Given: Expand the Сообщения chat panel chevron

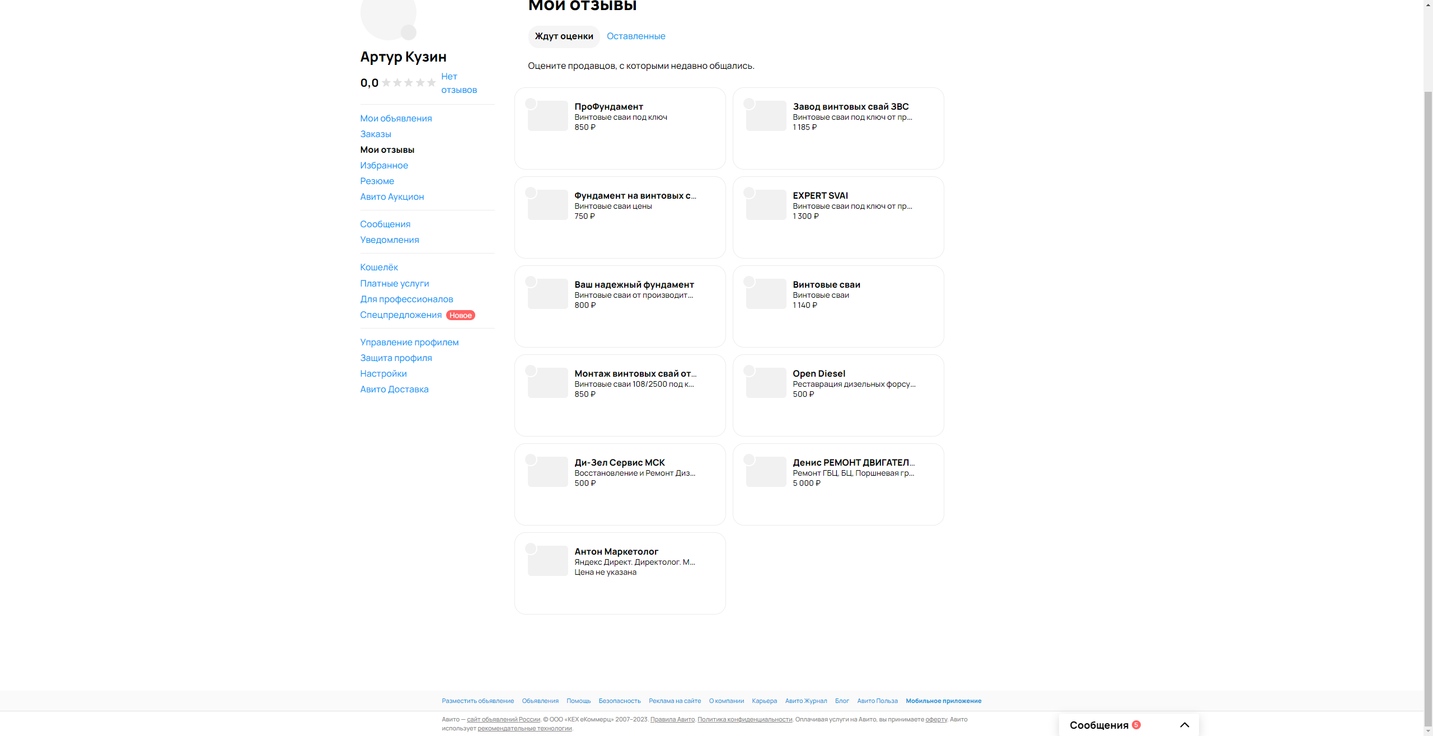Looking at the screenshot, I should pyautogui.click(x=1184, y=725).
